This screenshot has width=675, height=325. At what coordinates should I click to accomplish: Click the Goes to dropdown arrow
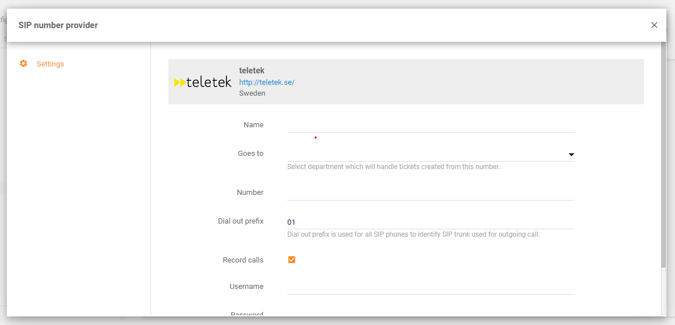pos(571,154)
